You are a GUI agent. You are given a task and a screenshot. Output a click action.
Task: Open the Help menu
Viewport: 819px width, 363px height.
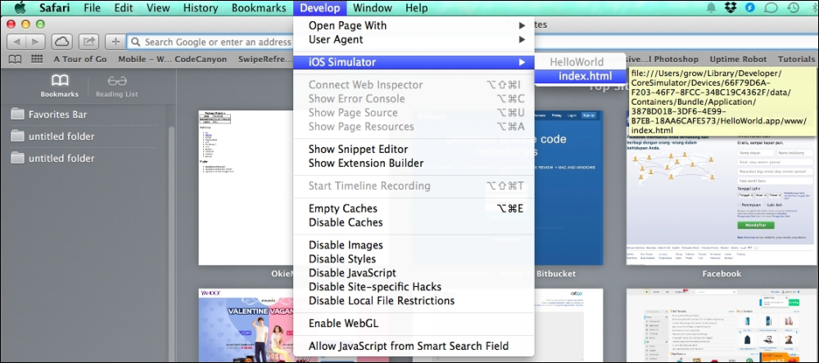tap(416, 8)
